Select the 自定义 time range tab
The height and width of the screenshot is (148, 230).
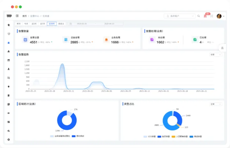pos(61,24)
